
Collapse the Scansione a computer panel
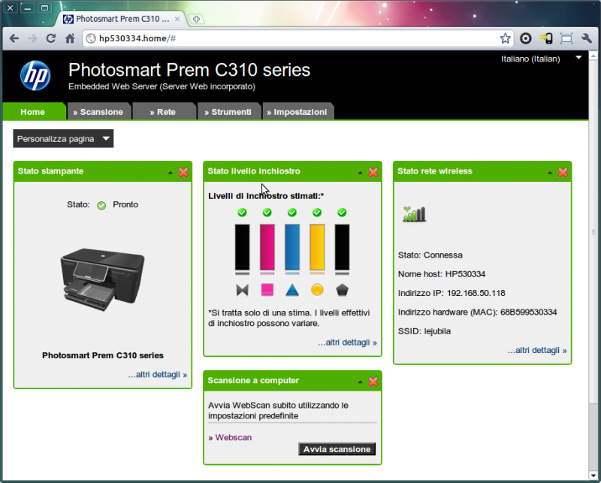coord(360,382)
